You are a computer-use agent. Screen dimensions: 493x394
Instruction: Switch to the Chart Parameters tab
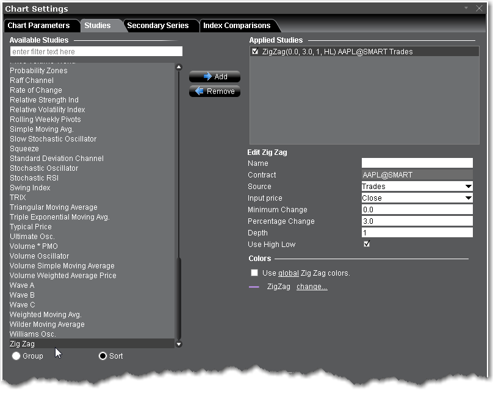click(38, 26)
